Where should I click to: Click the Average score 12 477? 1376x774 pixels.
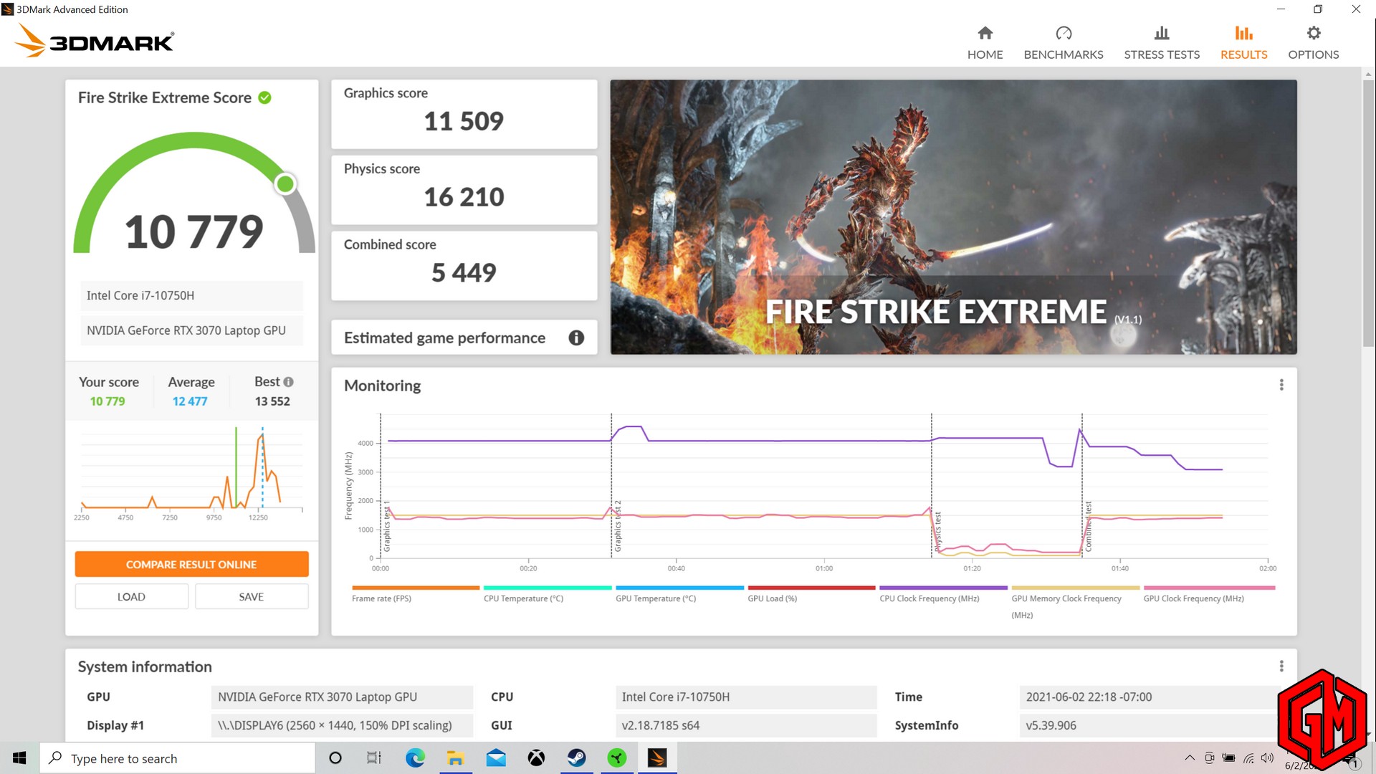(190, 401)
